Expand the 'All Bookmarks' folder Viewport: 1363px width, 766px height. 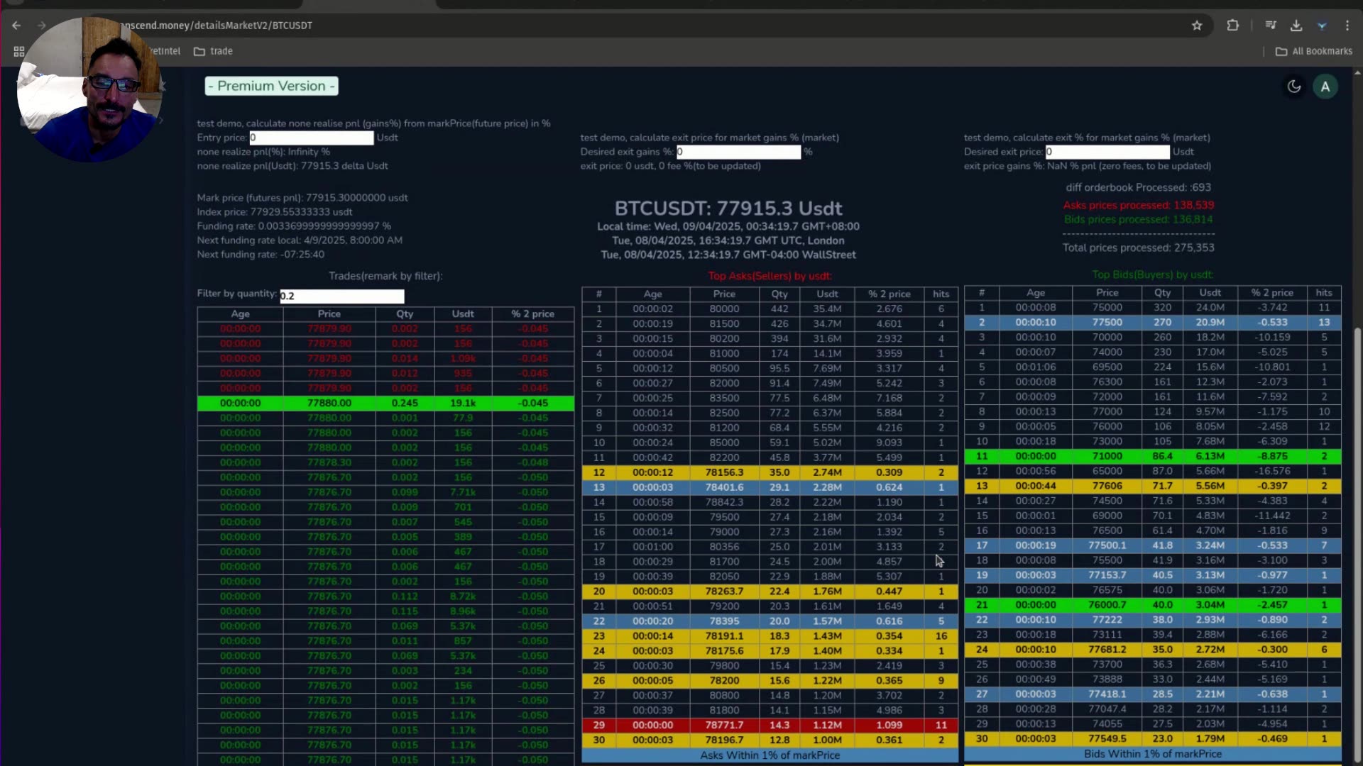(x=1314, y=51)
